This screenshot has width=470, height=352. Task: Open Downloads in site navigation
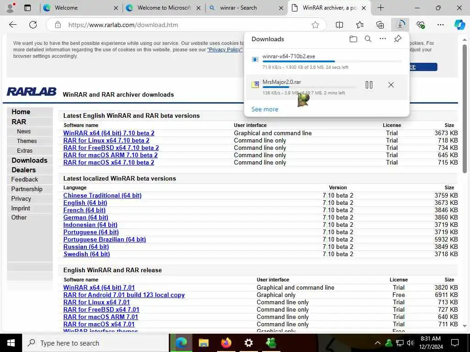tap(29, 160)
